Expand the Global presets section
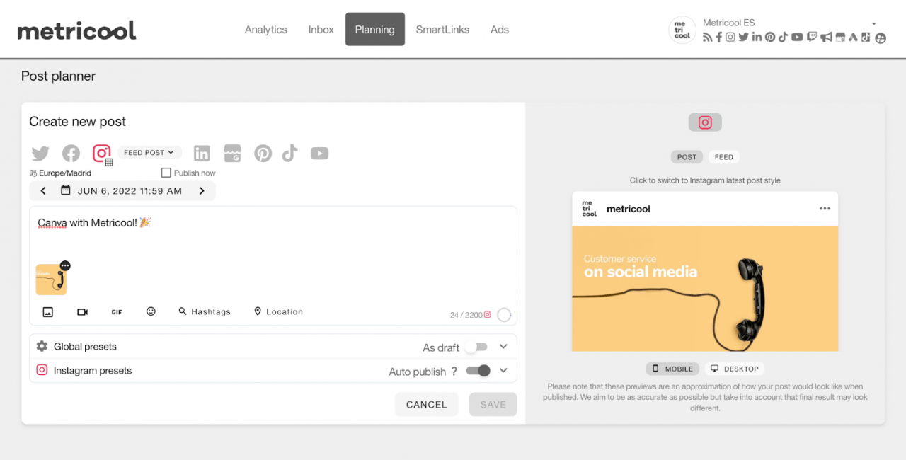Image resolution: width=906 pixels, height=460 pixels. point(503,347)
